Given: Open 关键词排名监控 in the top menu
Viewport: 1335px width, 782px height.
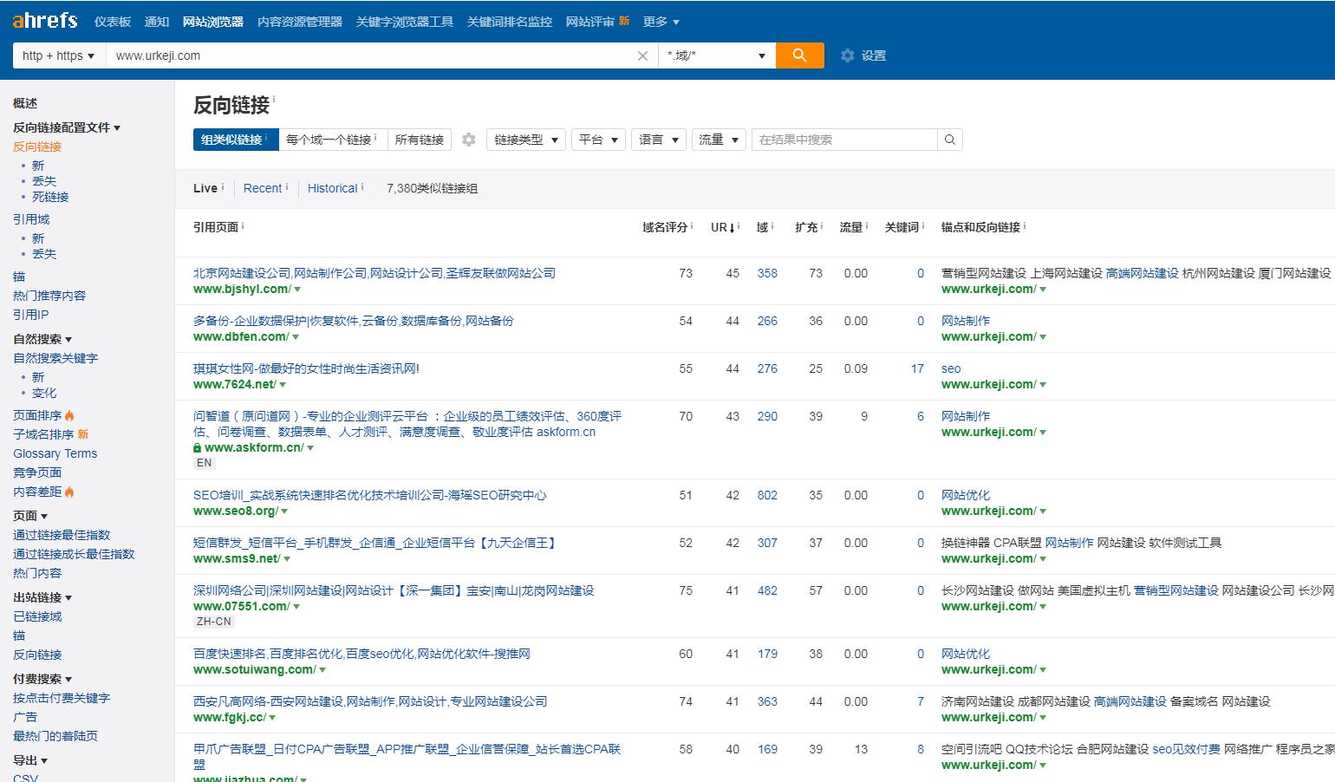Looking at the screenshot, I should 509,22.
